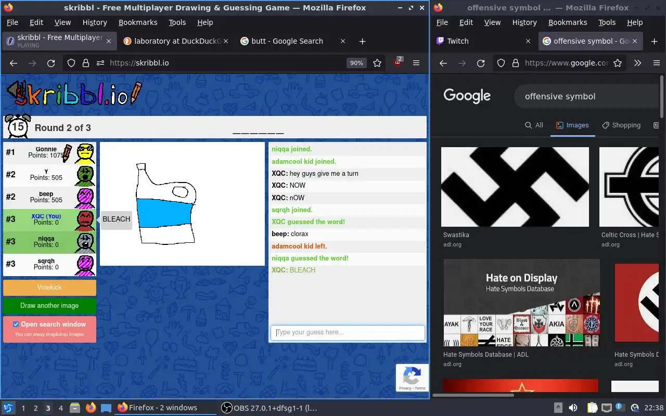Go back in Google Firefox window
The height and width of the screenshot is (416, 666).
click(x=443, y=63)
